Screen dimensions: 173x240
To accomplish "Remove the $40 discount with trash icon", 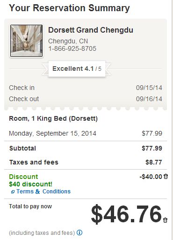I will coord(166,177).
